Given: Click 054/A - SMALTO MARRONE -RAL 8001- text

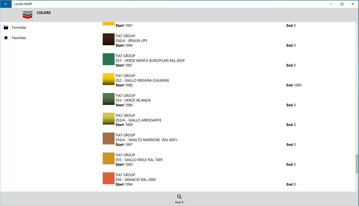Looking at the screenshot, I should 147,140.
